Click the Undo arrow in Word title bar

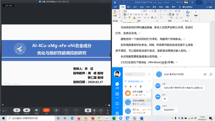pyautogui.click(x=119, y=2)
